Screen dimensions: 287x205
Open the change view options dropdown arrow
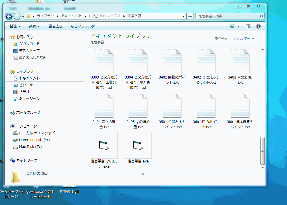pyautogui.click(x=239, y=26)
